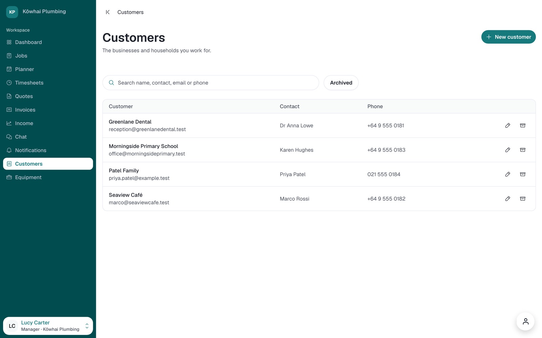Viewport: 542px width, 338px height.
Task: Edit Morningside Primary School entry
Action: [x=507, y=150]
